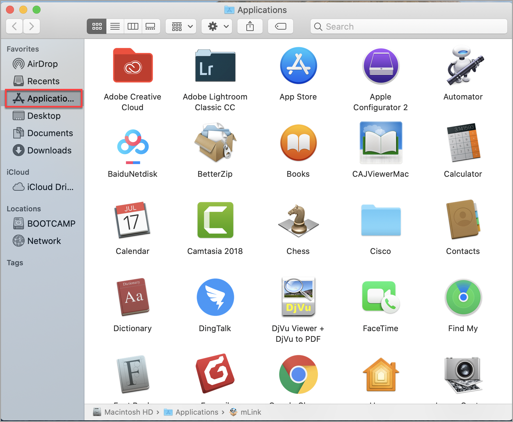Viewport: 513px width, 422px height.
Task: Click Macintosh HD in path bar
Action: 123,412
